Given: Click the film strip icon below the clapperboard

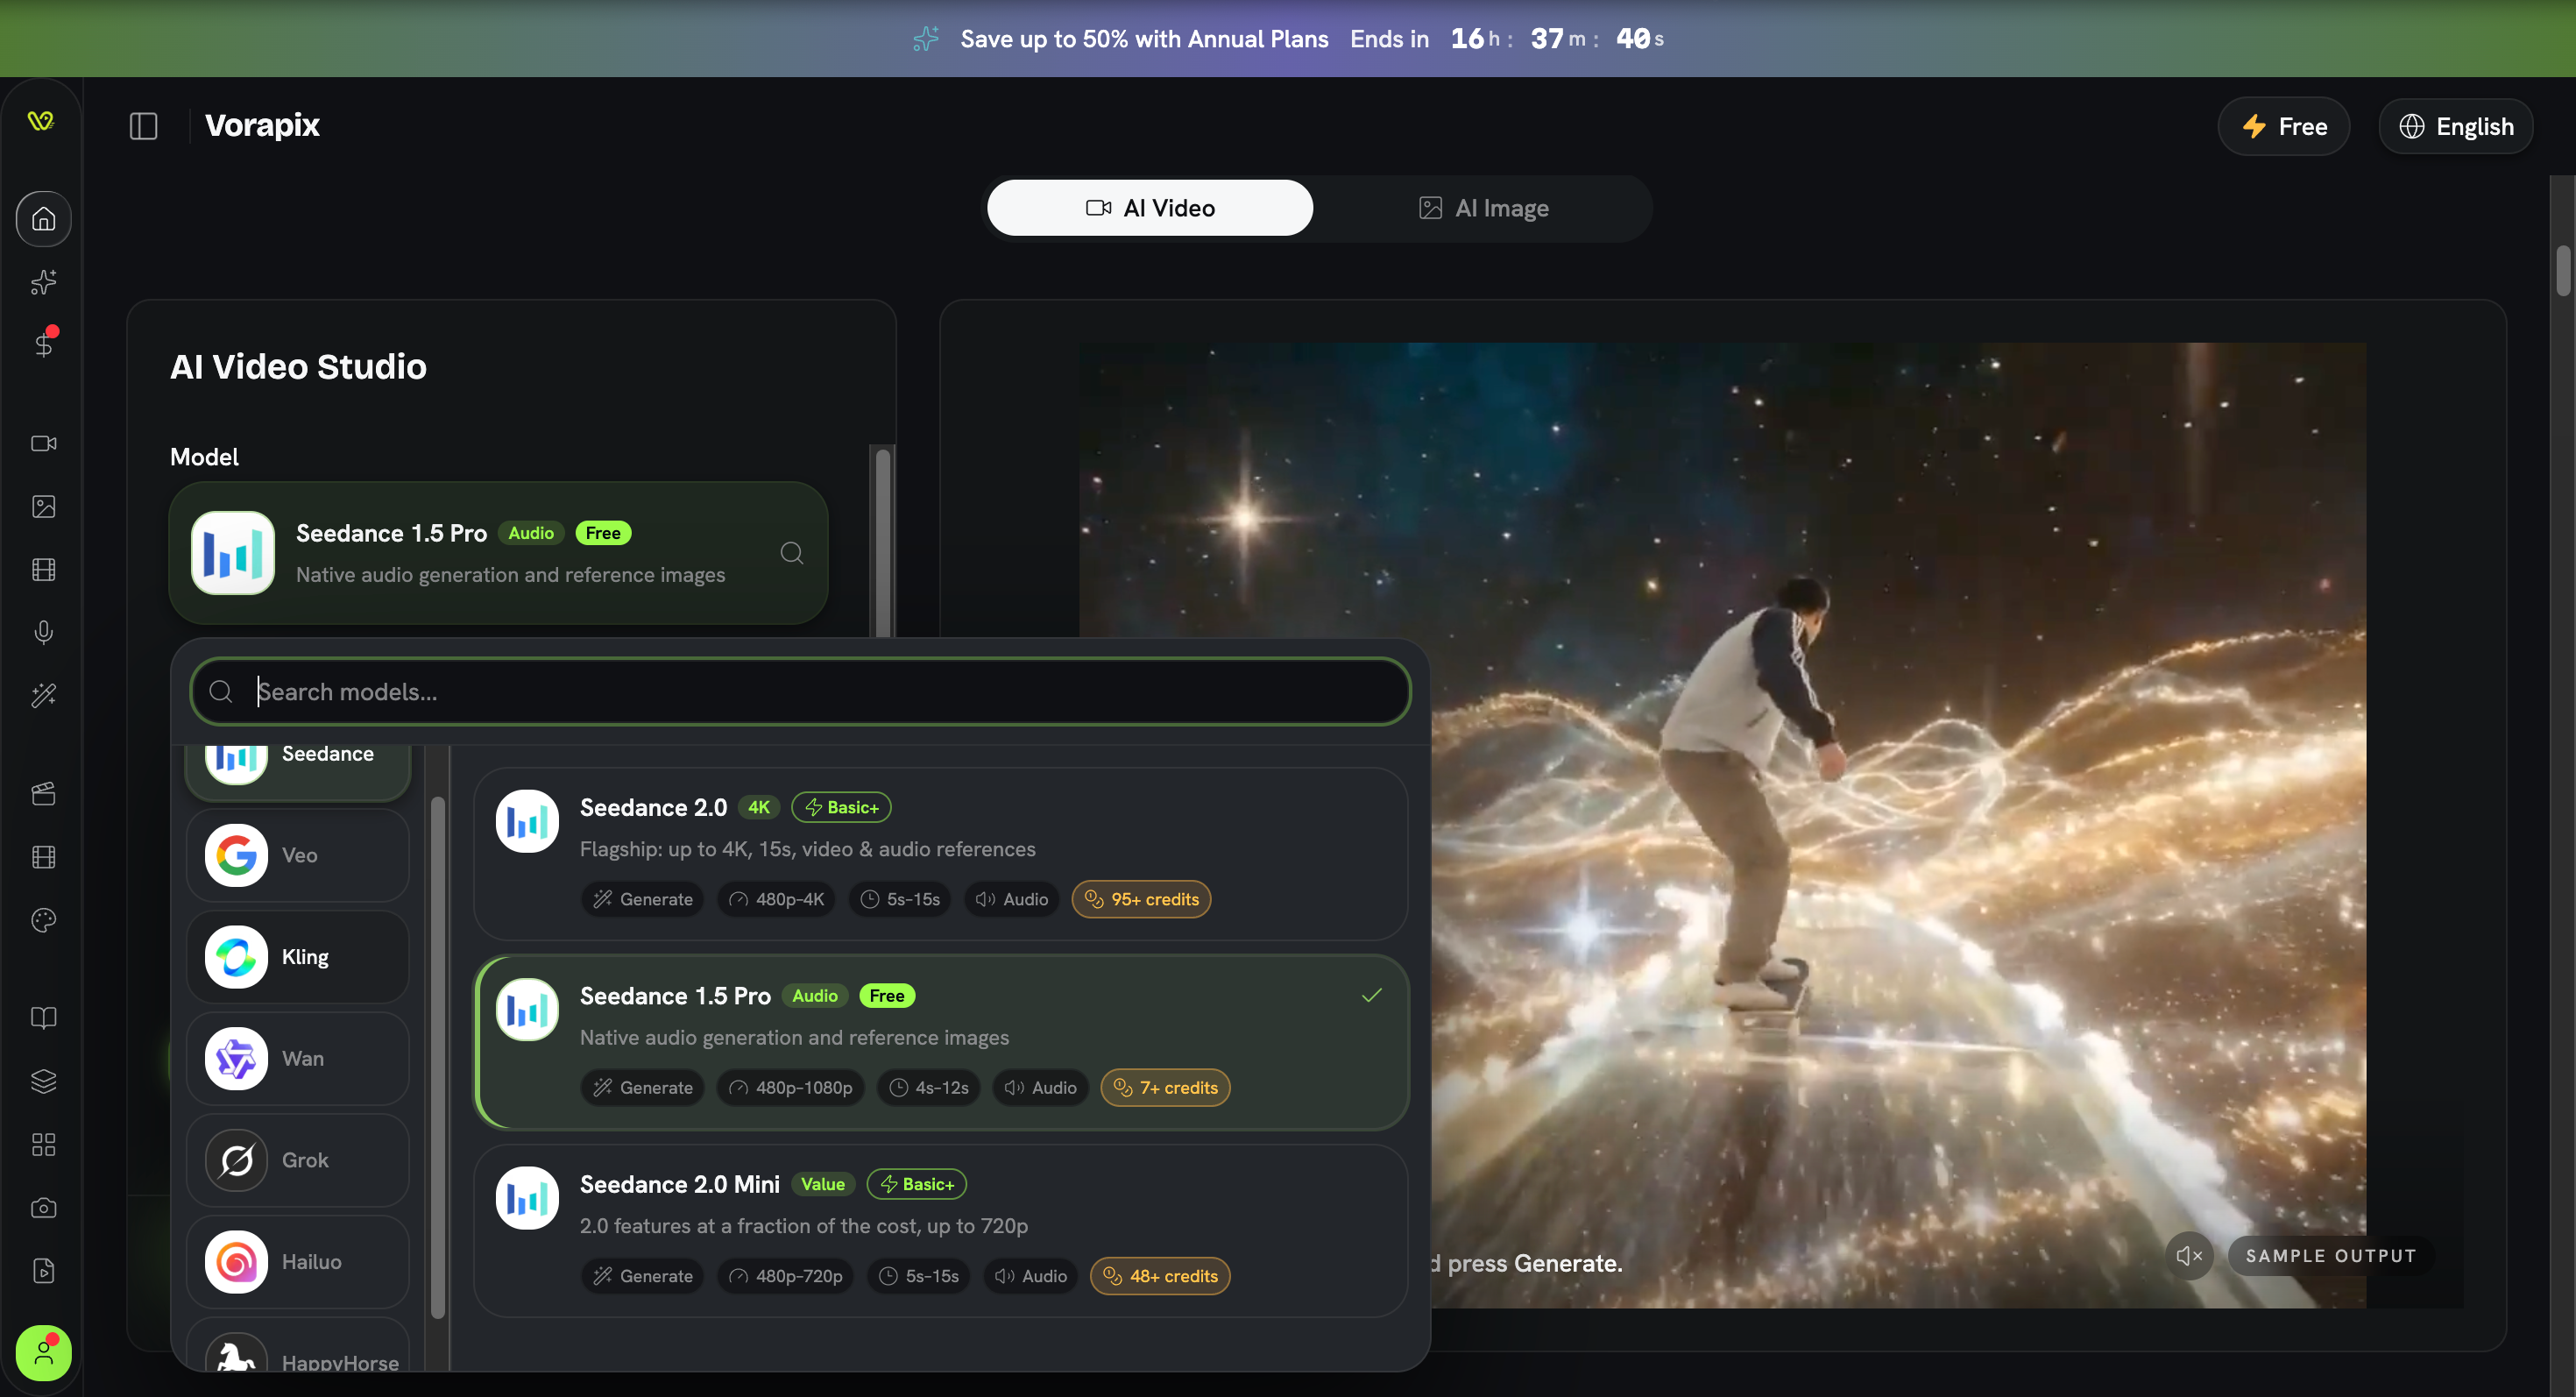Looking at the screenshot, I should 43,857.
